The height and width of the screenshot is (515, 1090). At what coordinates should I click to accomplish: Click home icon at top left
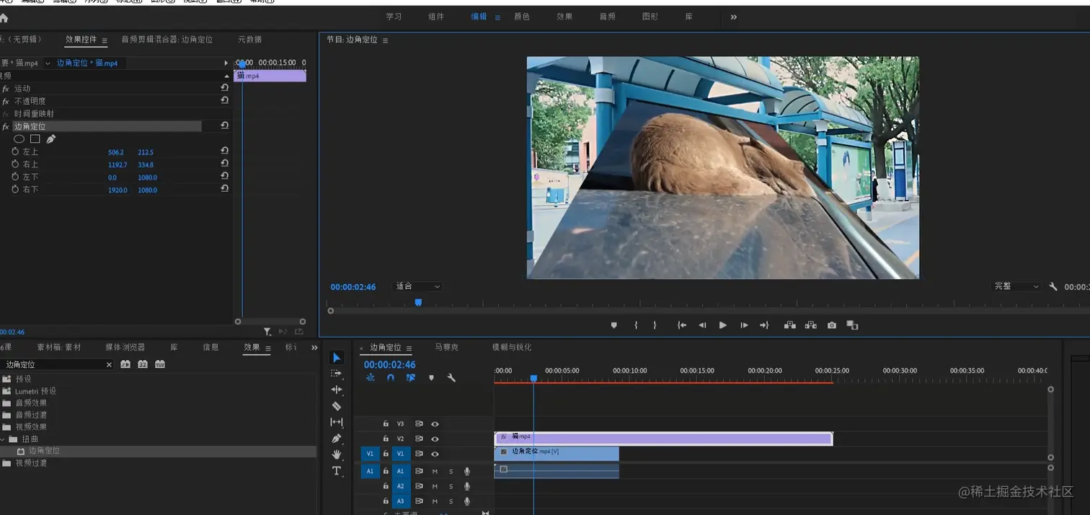[x=4, y=17]
